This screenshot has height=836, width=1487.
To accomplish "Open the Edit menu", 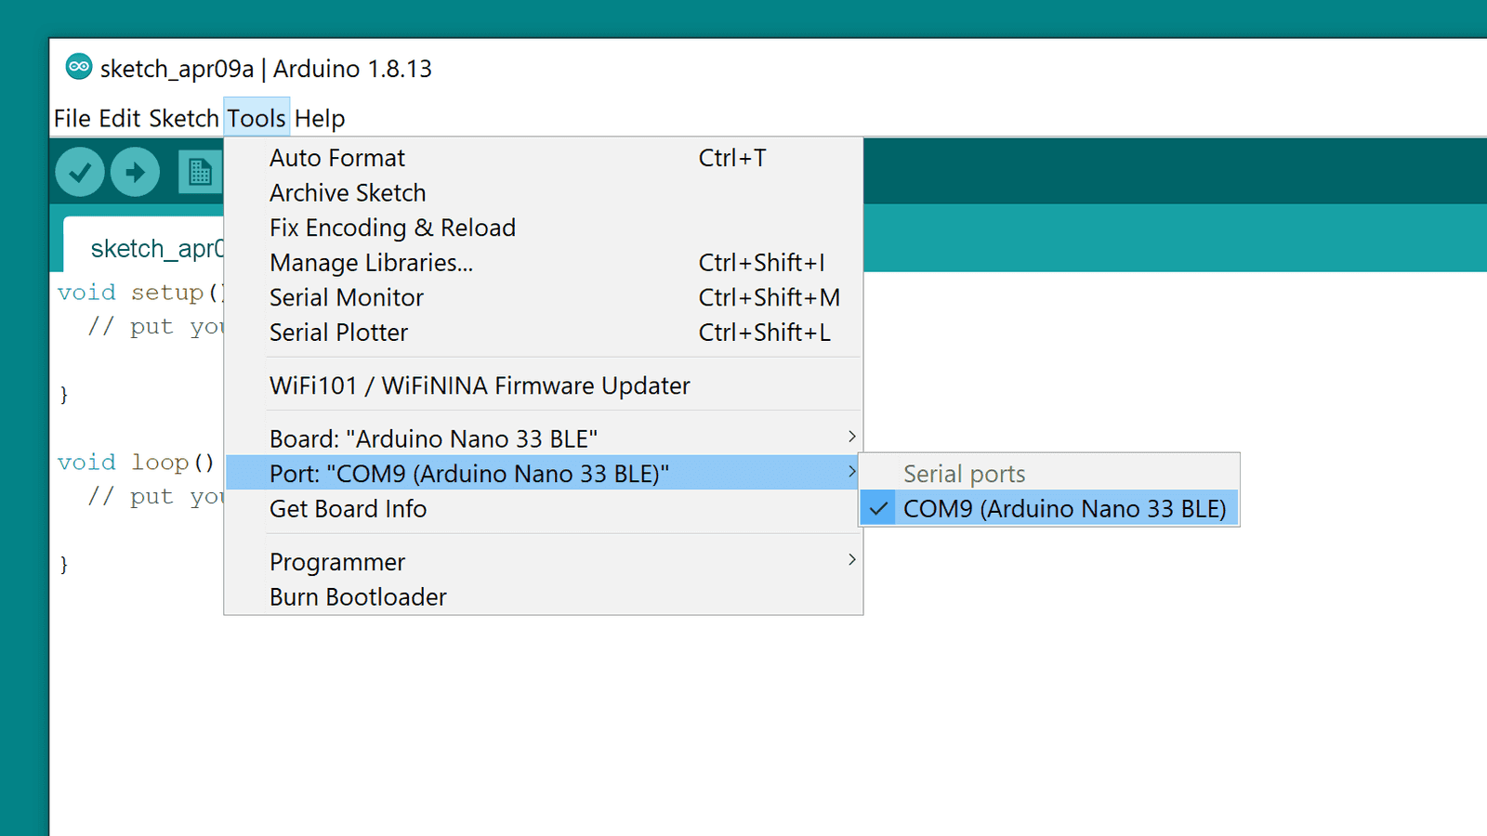I will [x=120, y=119].
